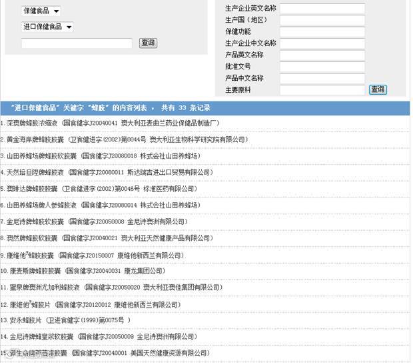Open result 12 康维他蜂胶片

pyautogui.click(x=91, y=305)
